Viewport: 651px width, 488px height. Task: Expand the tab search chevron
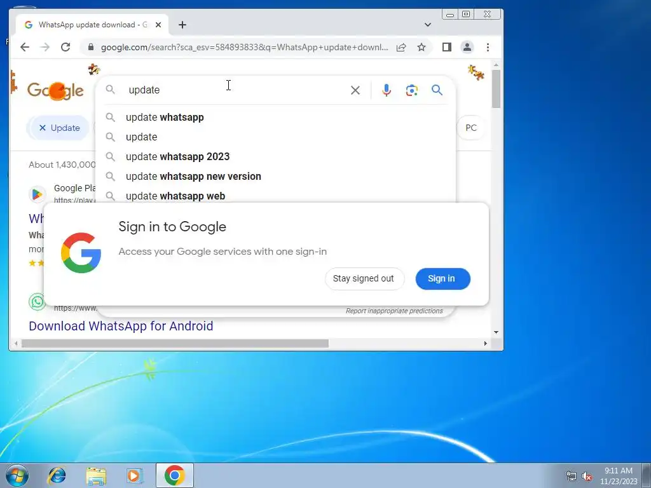(428, 25)
